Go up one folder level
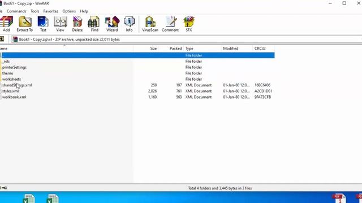362x203 pixels. (2, 39)
